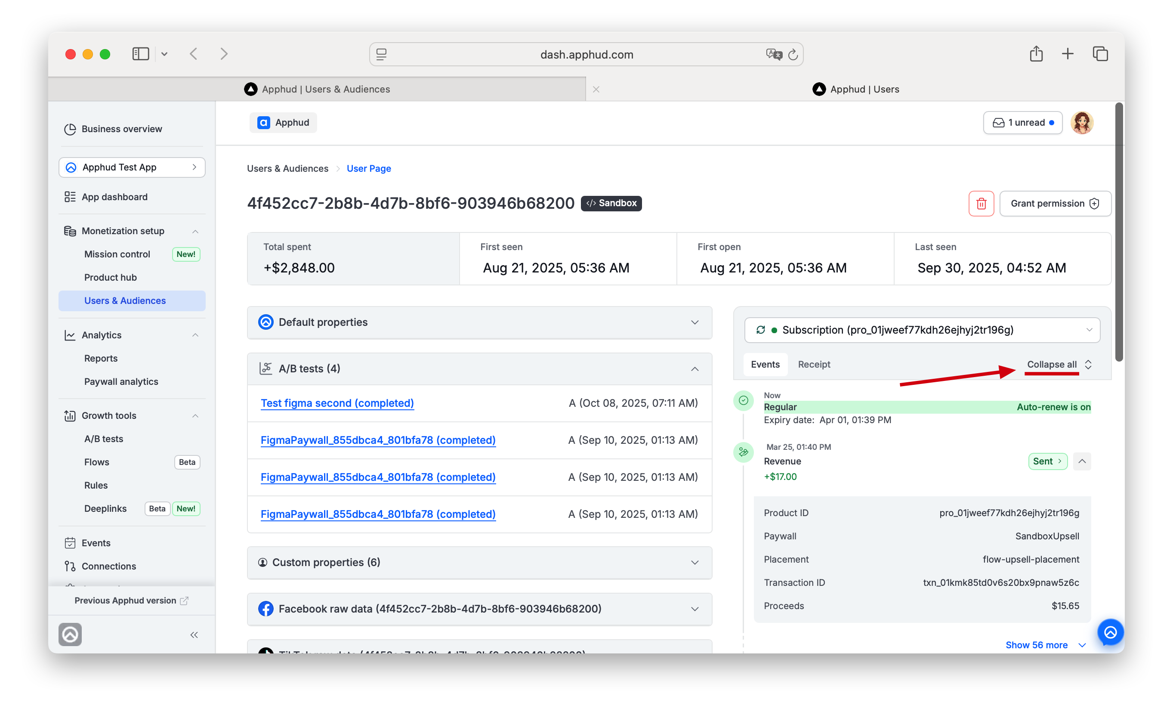This screenshot has height=718, width=1173.
Task: Click the Sent status badge
Action: [x=1047, y=461]
